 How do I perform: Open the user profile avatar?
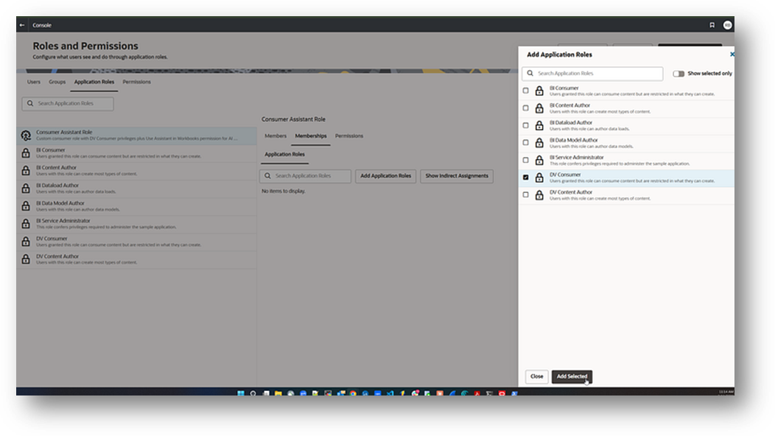pyautogui.click(x=728, y=25)
